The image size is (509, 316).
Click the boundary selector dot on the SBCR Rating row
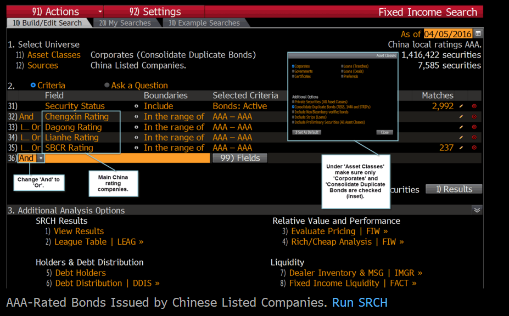[x=136, y=148]
